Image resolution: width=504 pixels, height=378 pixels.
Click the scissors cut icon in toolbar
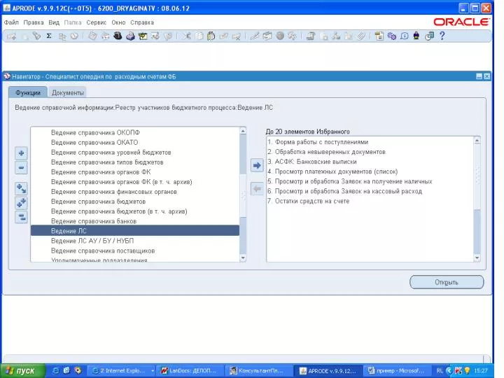(187, 36)
